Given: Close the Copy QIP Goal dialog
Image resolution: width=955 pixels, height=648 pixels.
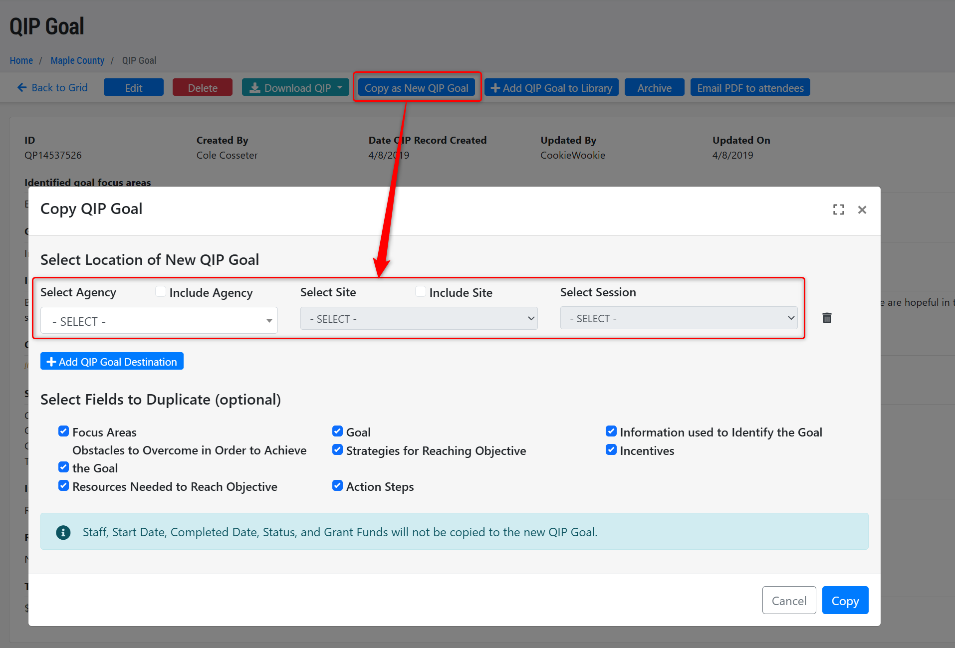Looking at the screenshot, I should pos(862,210).
